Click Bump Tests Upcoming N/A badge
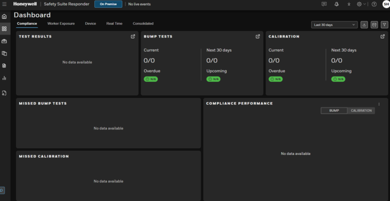Screen dimensions: 390x201 [213, 79]
